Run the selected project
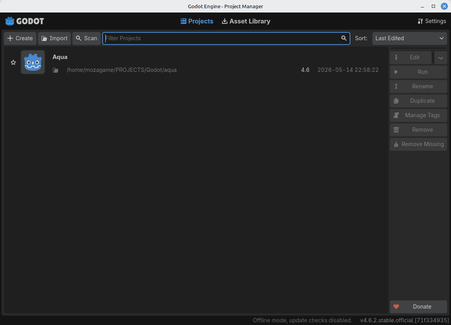451x325 pixels. 419,72
